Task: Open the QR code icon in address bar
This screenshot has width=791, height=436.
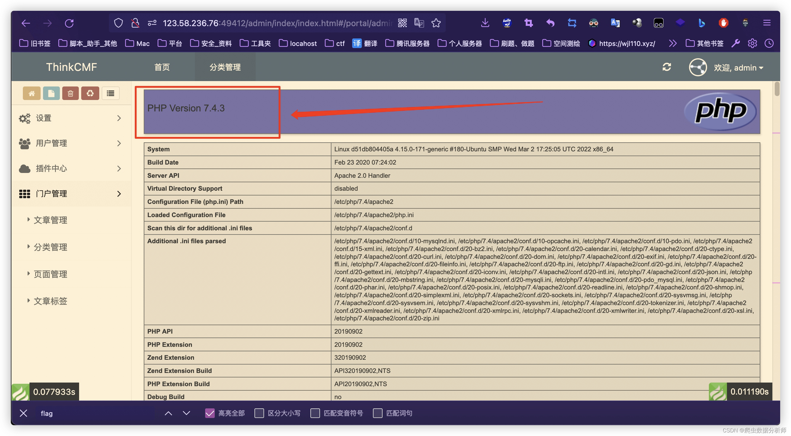Action: click(402, 23)
